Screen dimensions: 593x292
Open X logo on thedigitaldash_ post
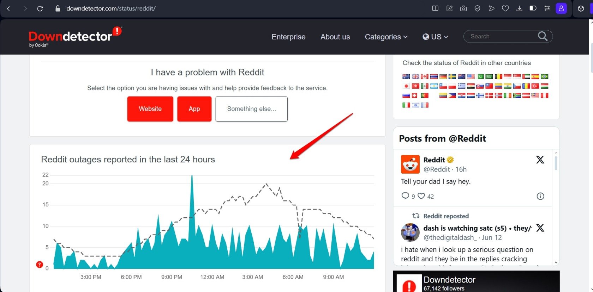coord(540,228)
